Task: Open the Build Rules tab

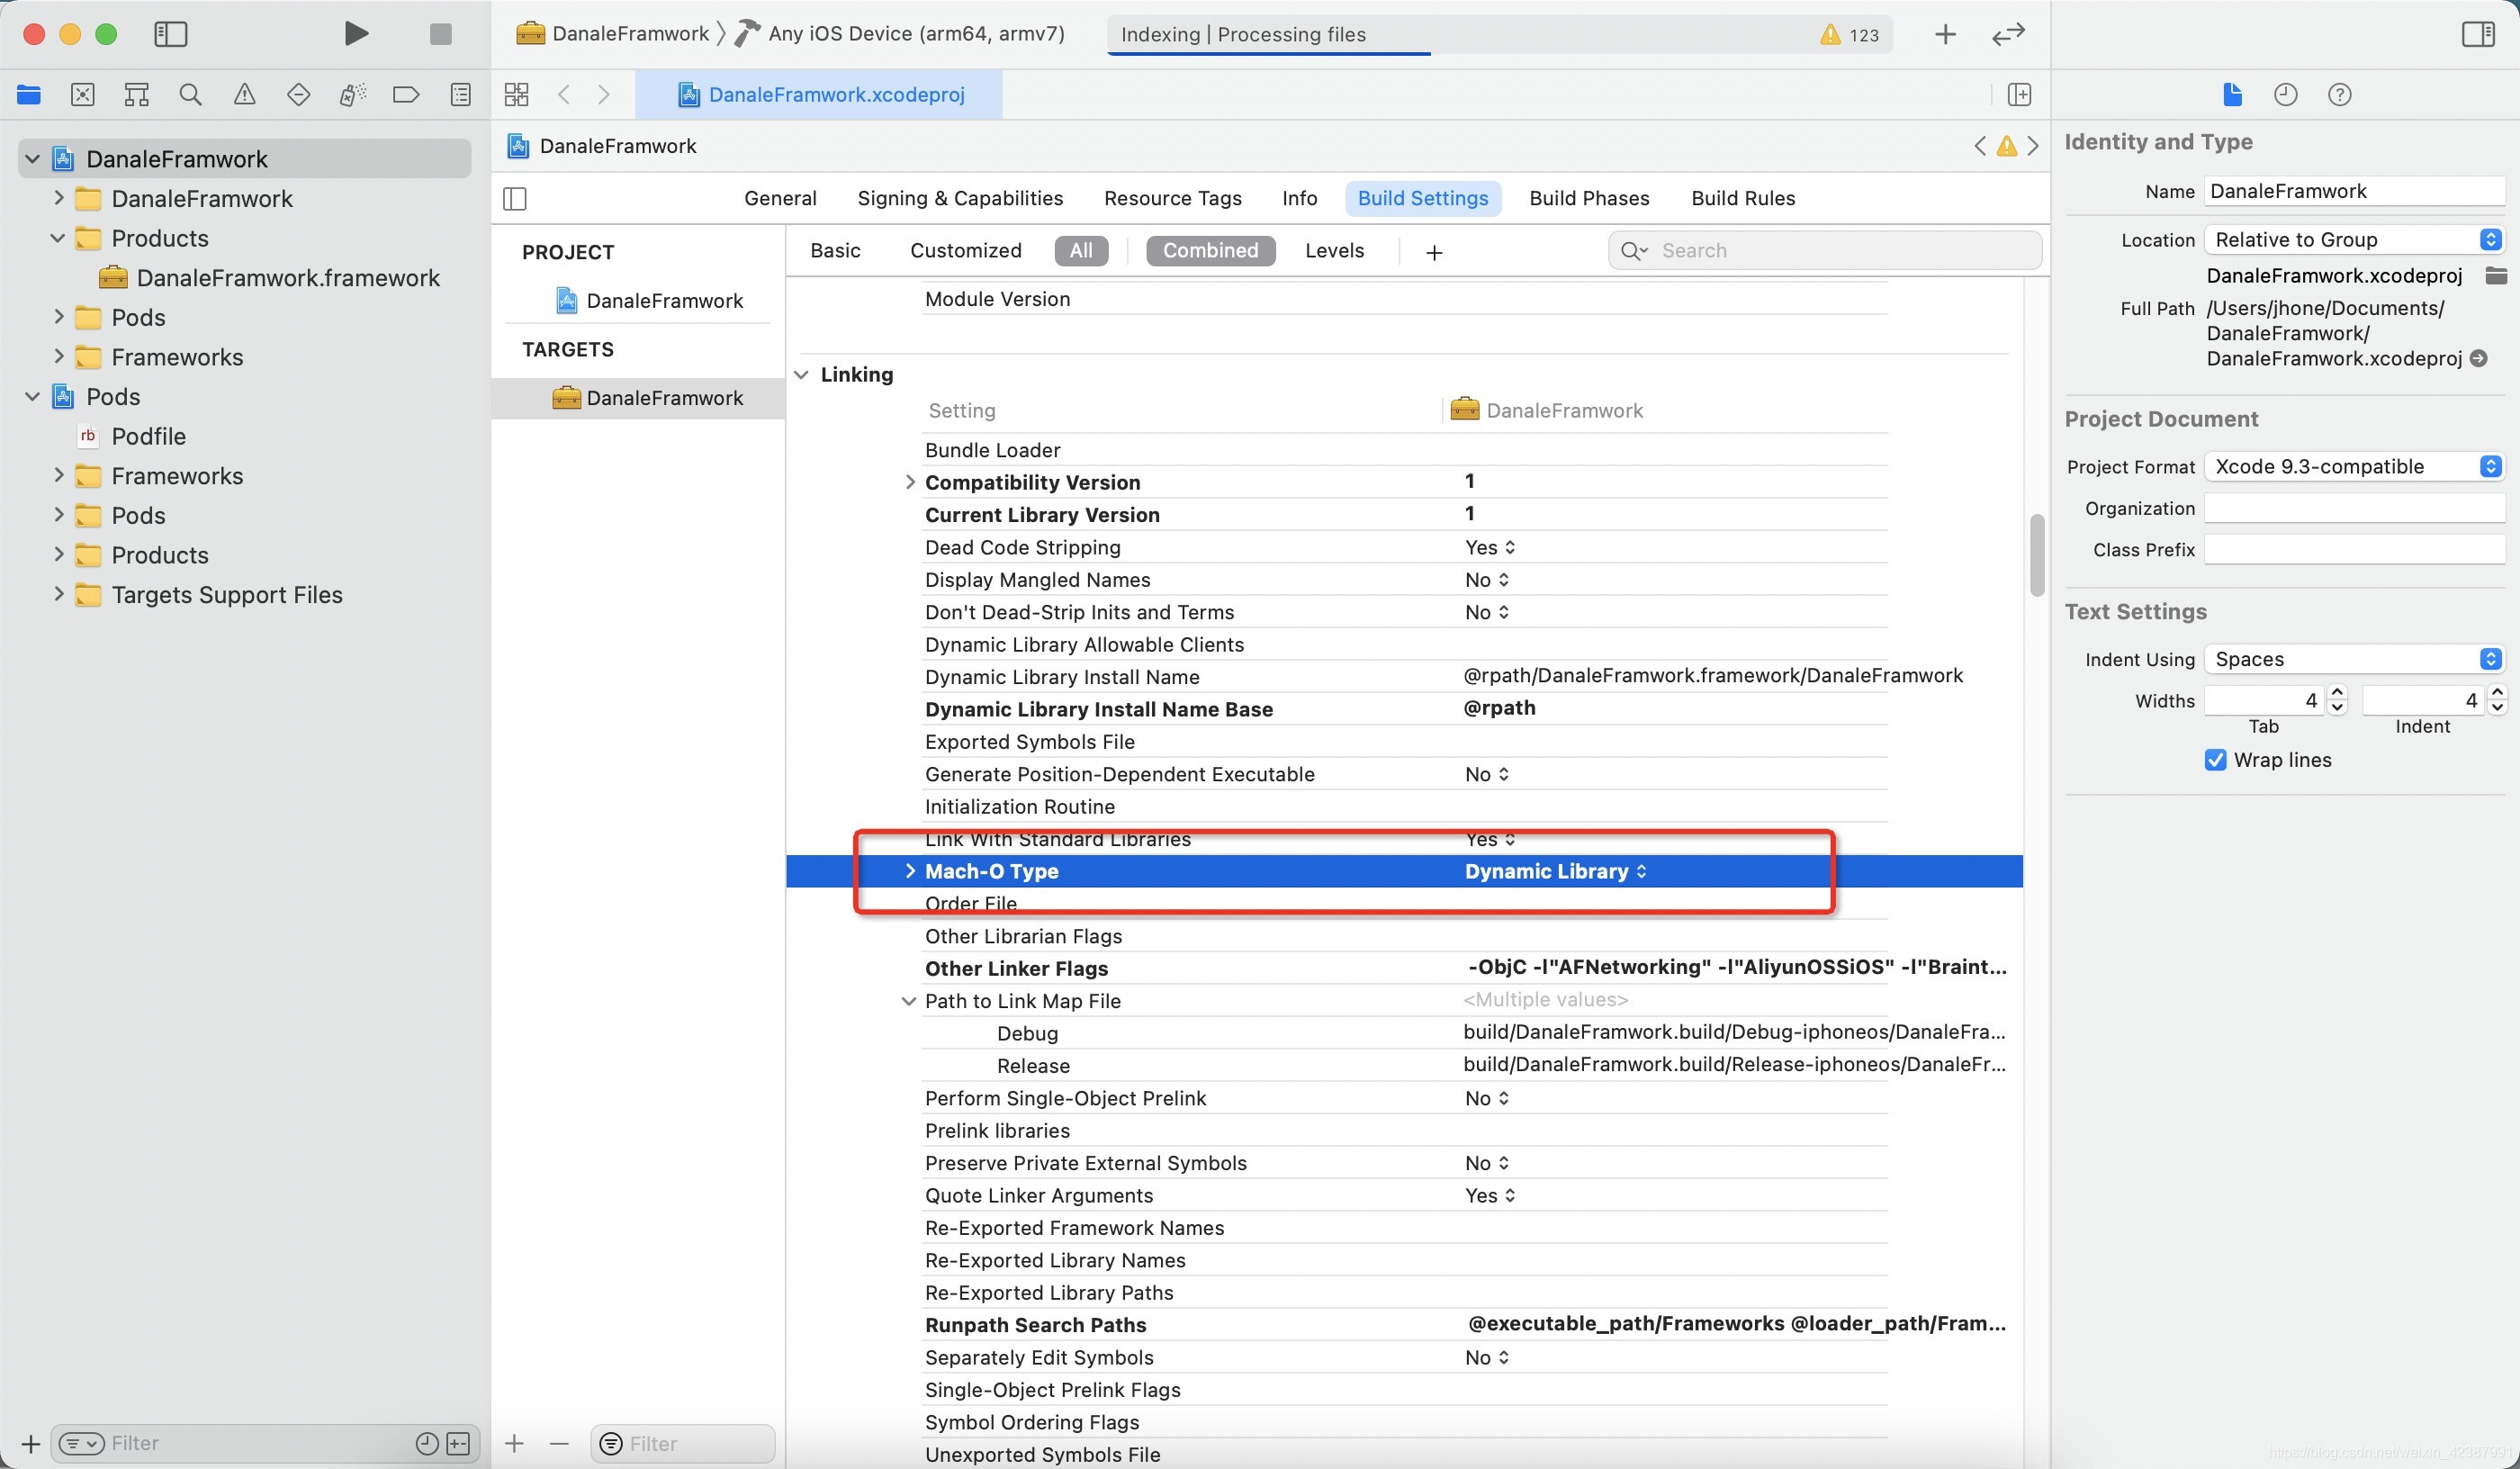Action: [1742, 198]
